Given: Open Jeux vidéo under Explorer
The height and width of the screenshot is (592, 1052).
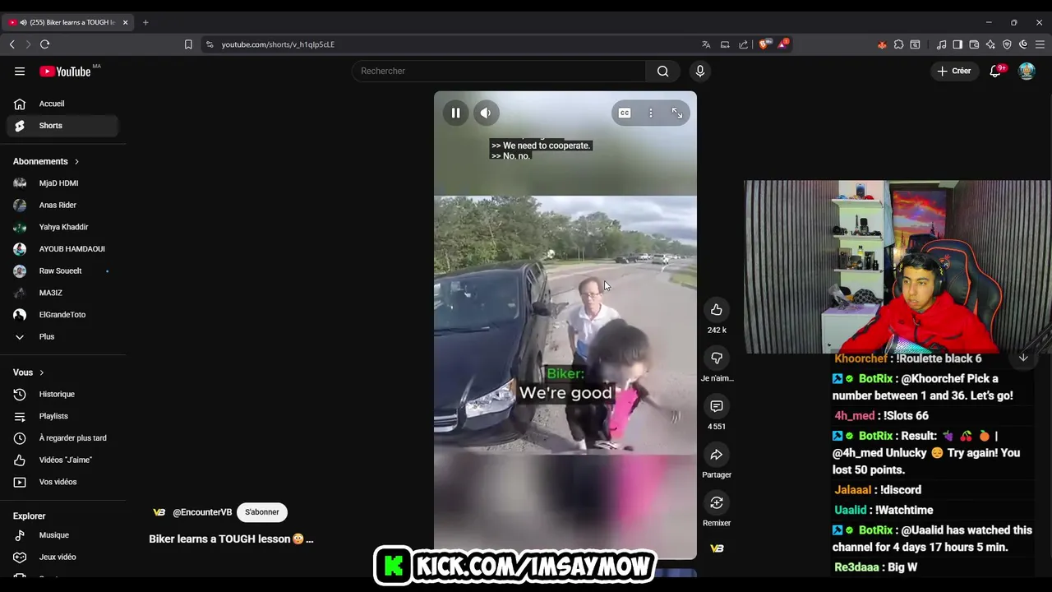Looking at the screenshot, I should click(x=63, y=557).
